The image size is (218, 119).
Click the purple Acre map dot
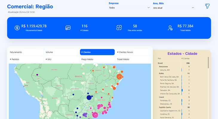pyautogui.click(x=37, y=75)
